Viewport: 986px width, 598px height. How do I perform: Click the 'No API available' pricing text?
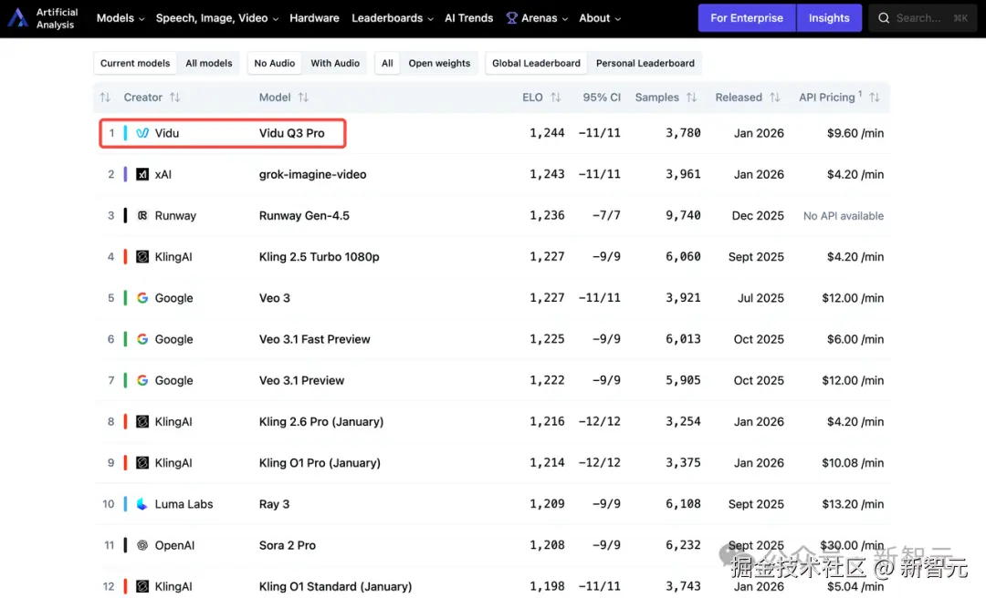(844, 215)
